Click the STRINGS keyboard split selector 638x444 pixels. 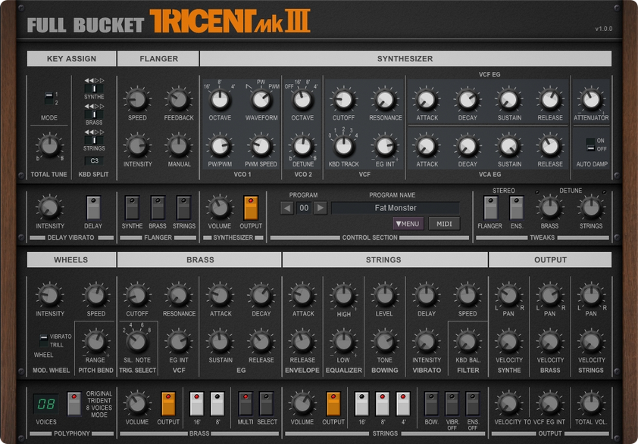coord(94,140)
